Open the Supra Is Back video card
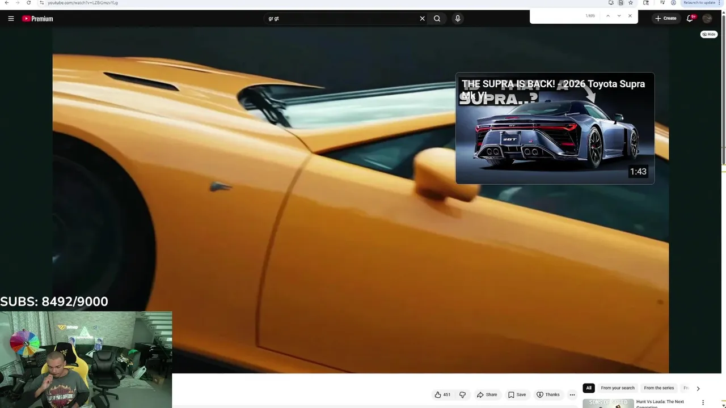This screenshot has height=408, width=726. click(x=555, y=128)
